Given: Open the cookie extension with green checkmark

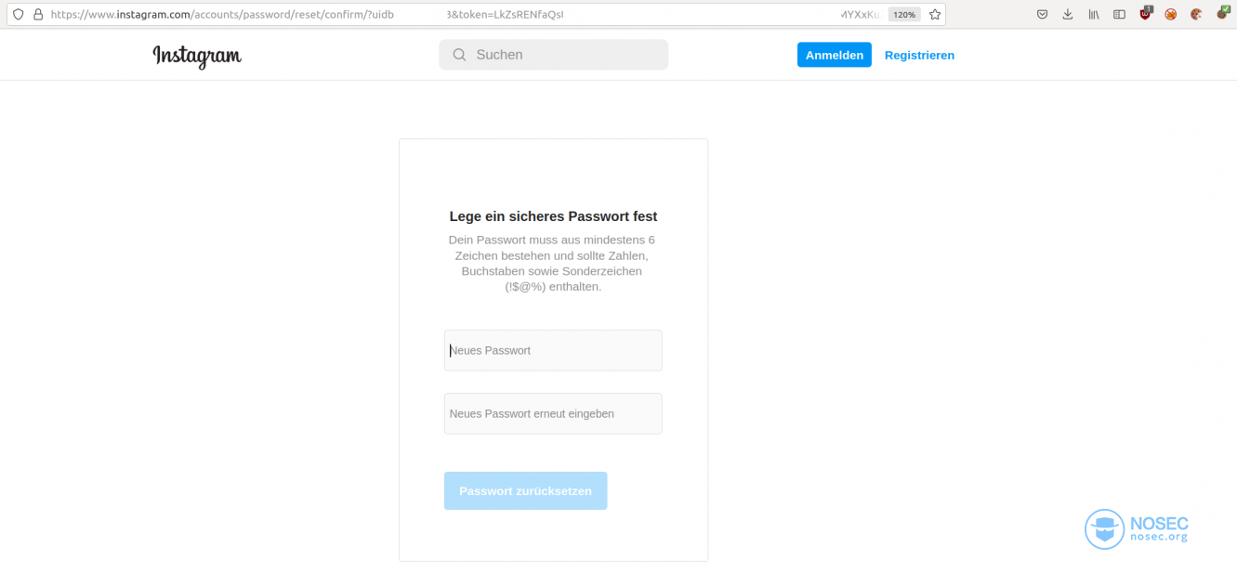Looking at the screenshot, I should point(1223,13).
